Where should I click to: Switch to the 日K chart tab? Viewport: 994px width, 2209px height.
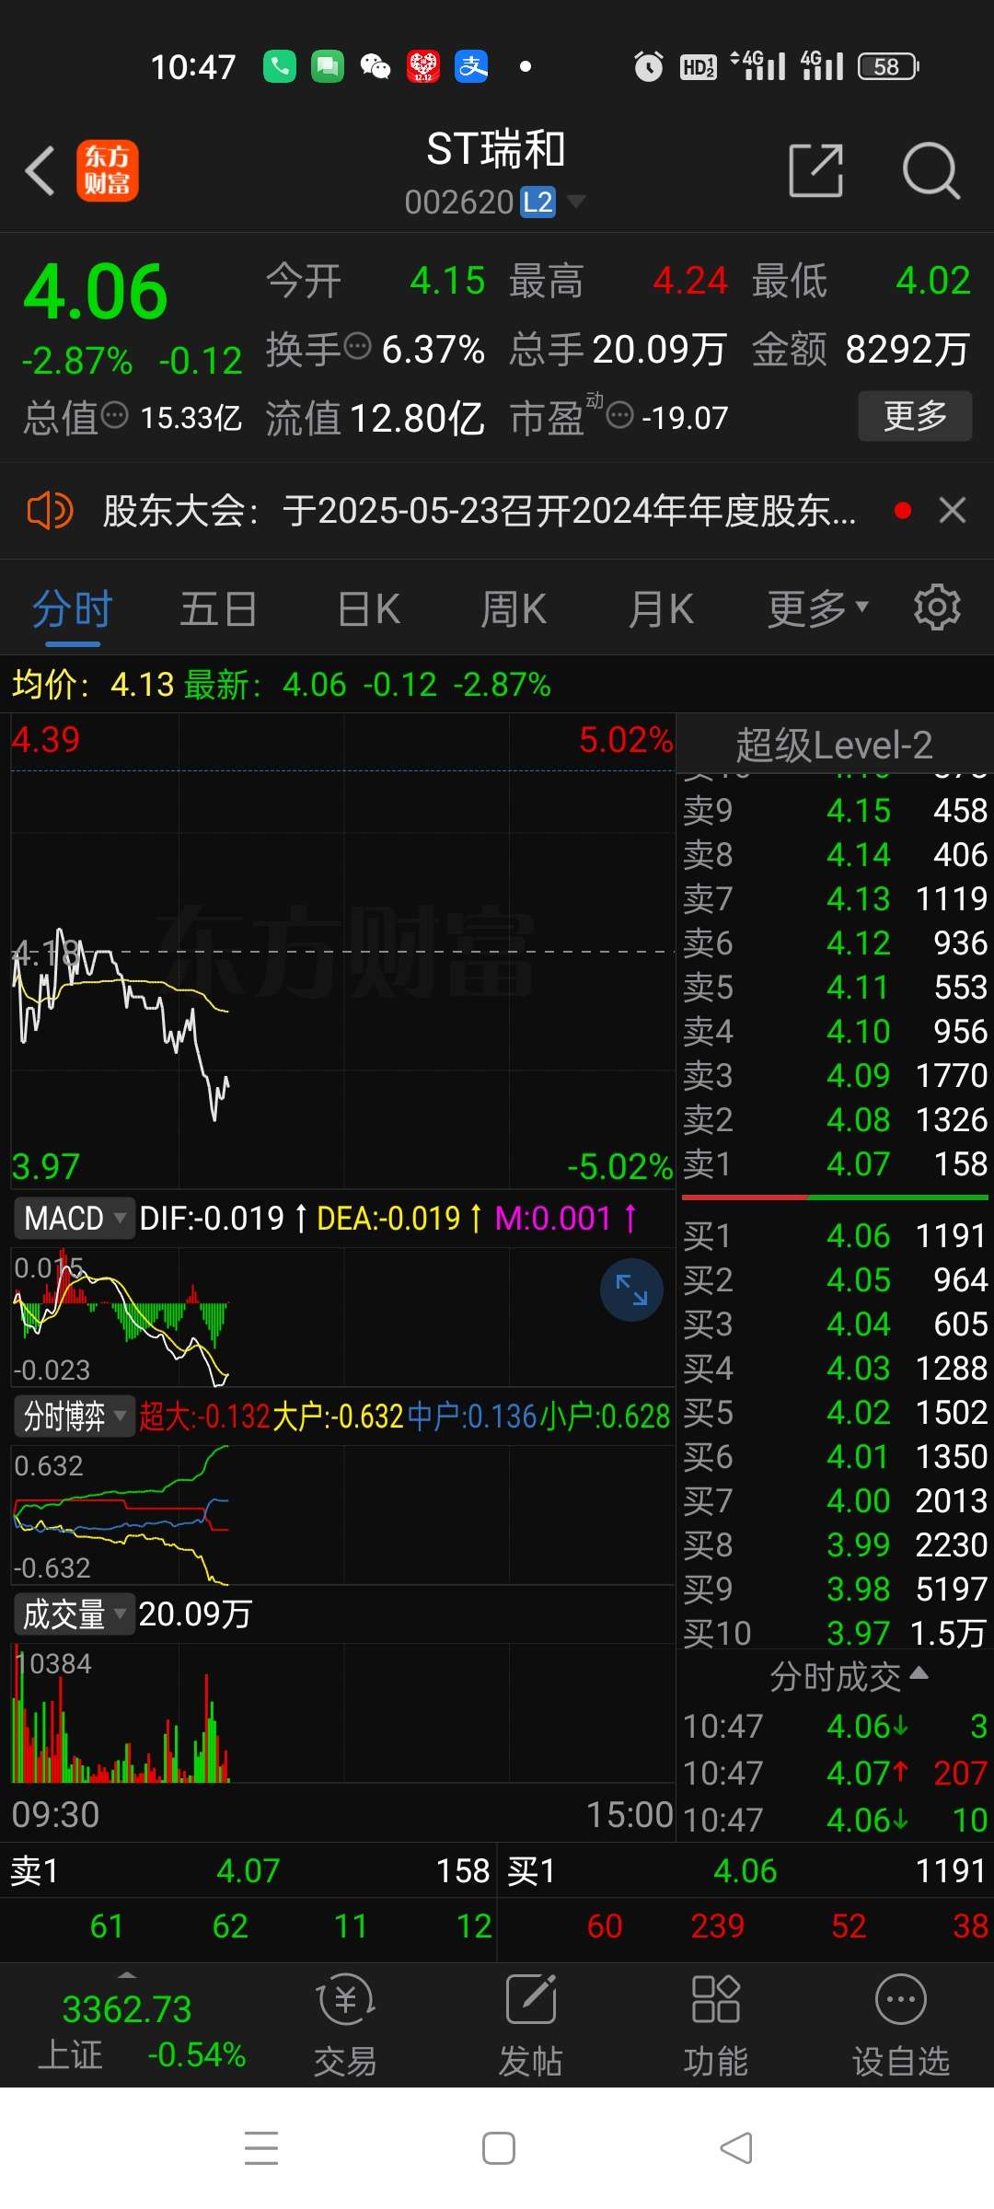point(368,609)
